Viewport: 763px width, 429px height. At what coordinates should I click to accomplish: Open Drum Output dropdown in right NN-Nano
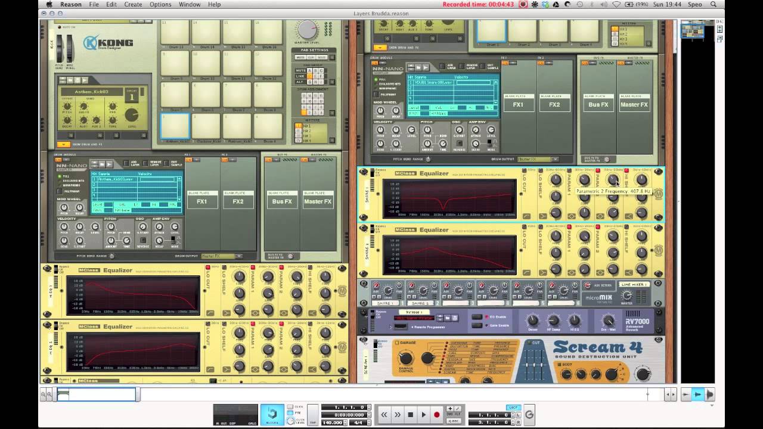pyautogui.click(x=538, y=159)
